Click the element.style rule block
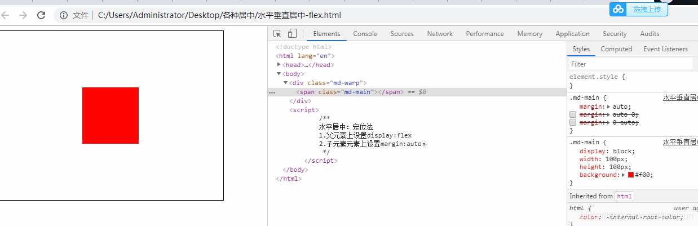Image resolution: width=698 pixels, height=226 pixels. pyautogui.click(x=632, y=81)
